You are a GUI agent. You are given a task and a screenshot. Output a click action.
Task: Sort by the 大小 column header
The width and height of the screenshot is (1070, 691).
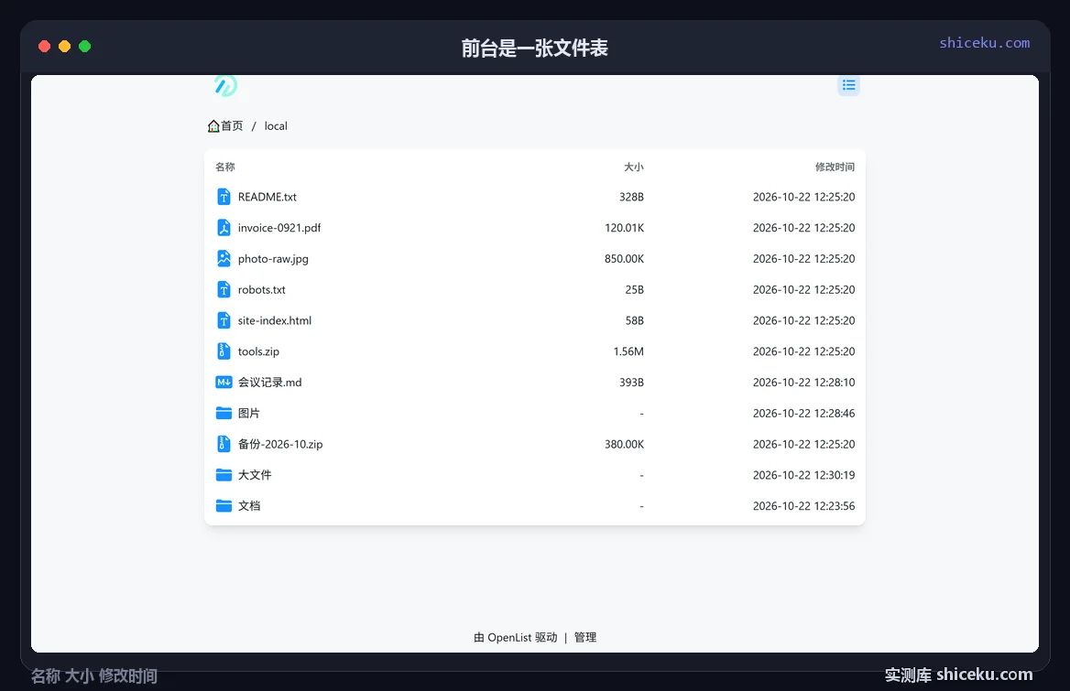point(633,167)
